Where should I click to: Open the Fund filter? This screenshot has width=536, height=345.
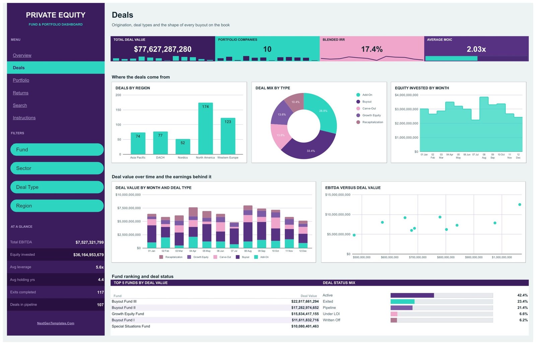(57, 149)
